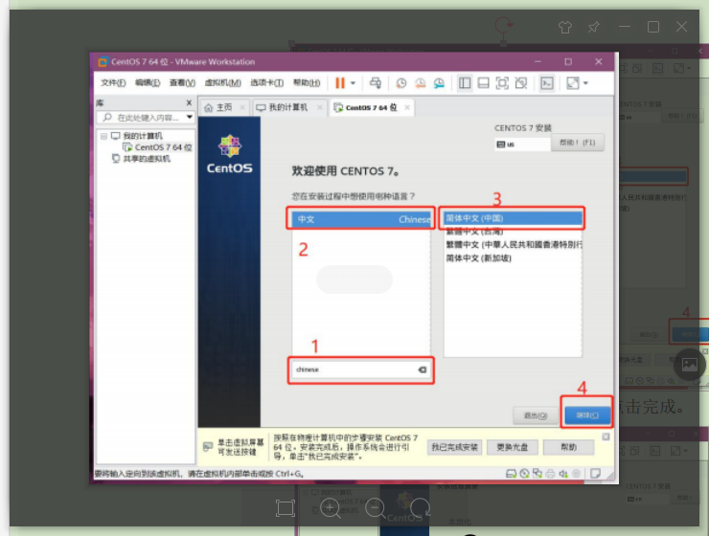Screen dimensions: 709x536
Task: Open the 帮助(H) menu
Action: tap(307, 82)
